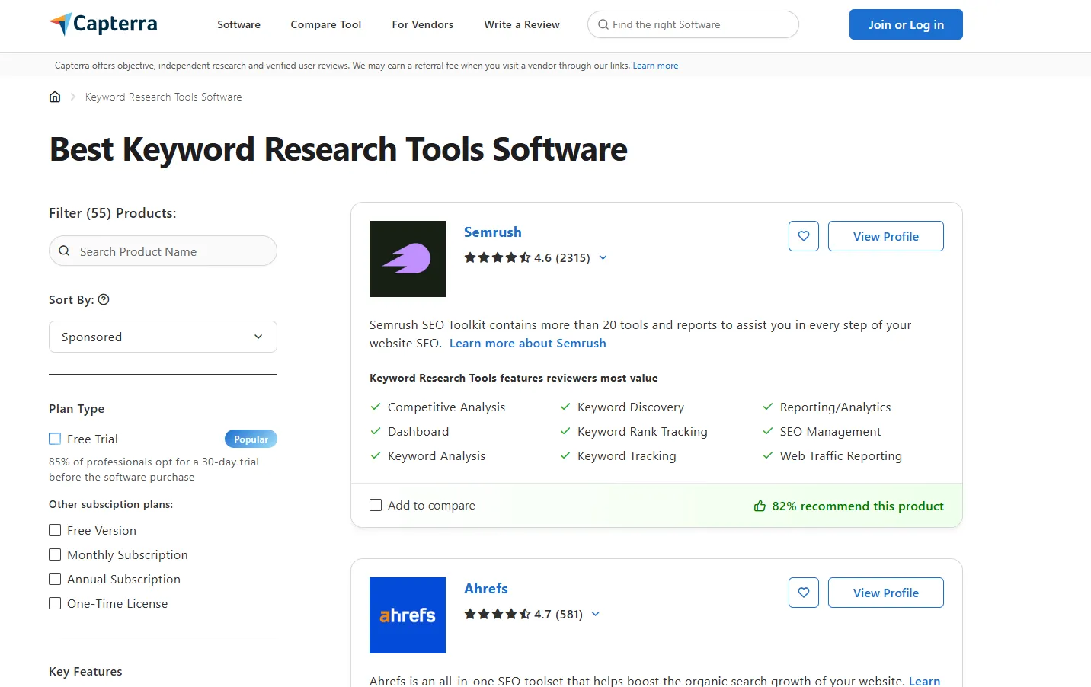Open the Learn more about Semrush link
Screen dimensions: 1091x687
click(x=527, y=343)
